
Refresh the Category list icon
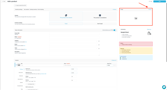(x=99, y=41)
